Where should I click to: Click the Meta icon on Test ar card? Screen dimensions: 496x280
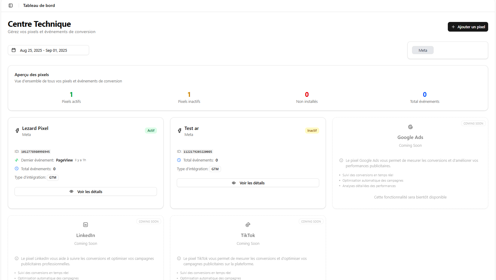(179, 131)
